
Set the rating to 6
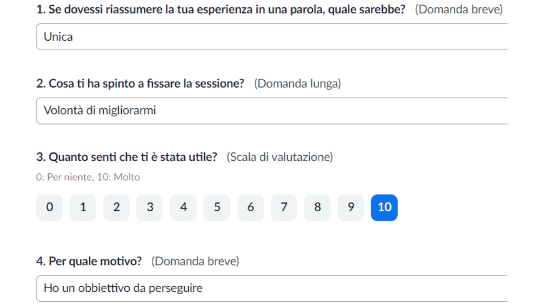251,208
